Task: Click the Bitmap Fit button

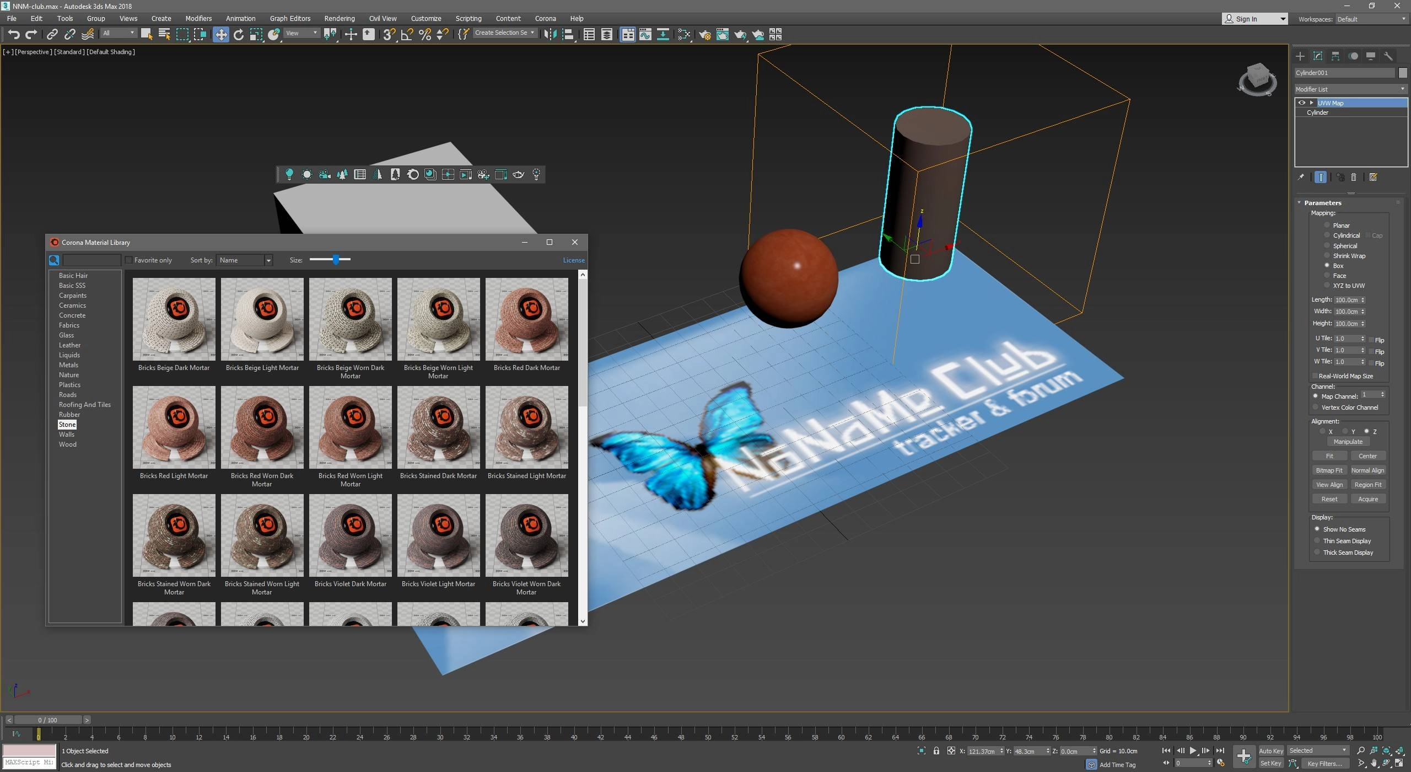Action: point(1329,470)
